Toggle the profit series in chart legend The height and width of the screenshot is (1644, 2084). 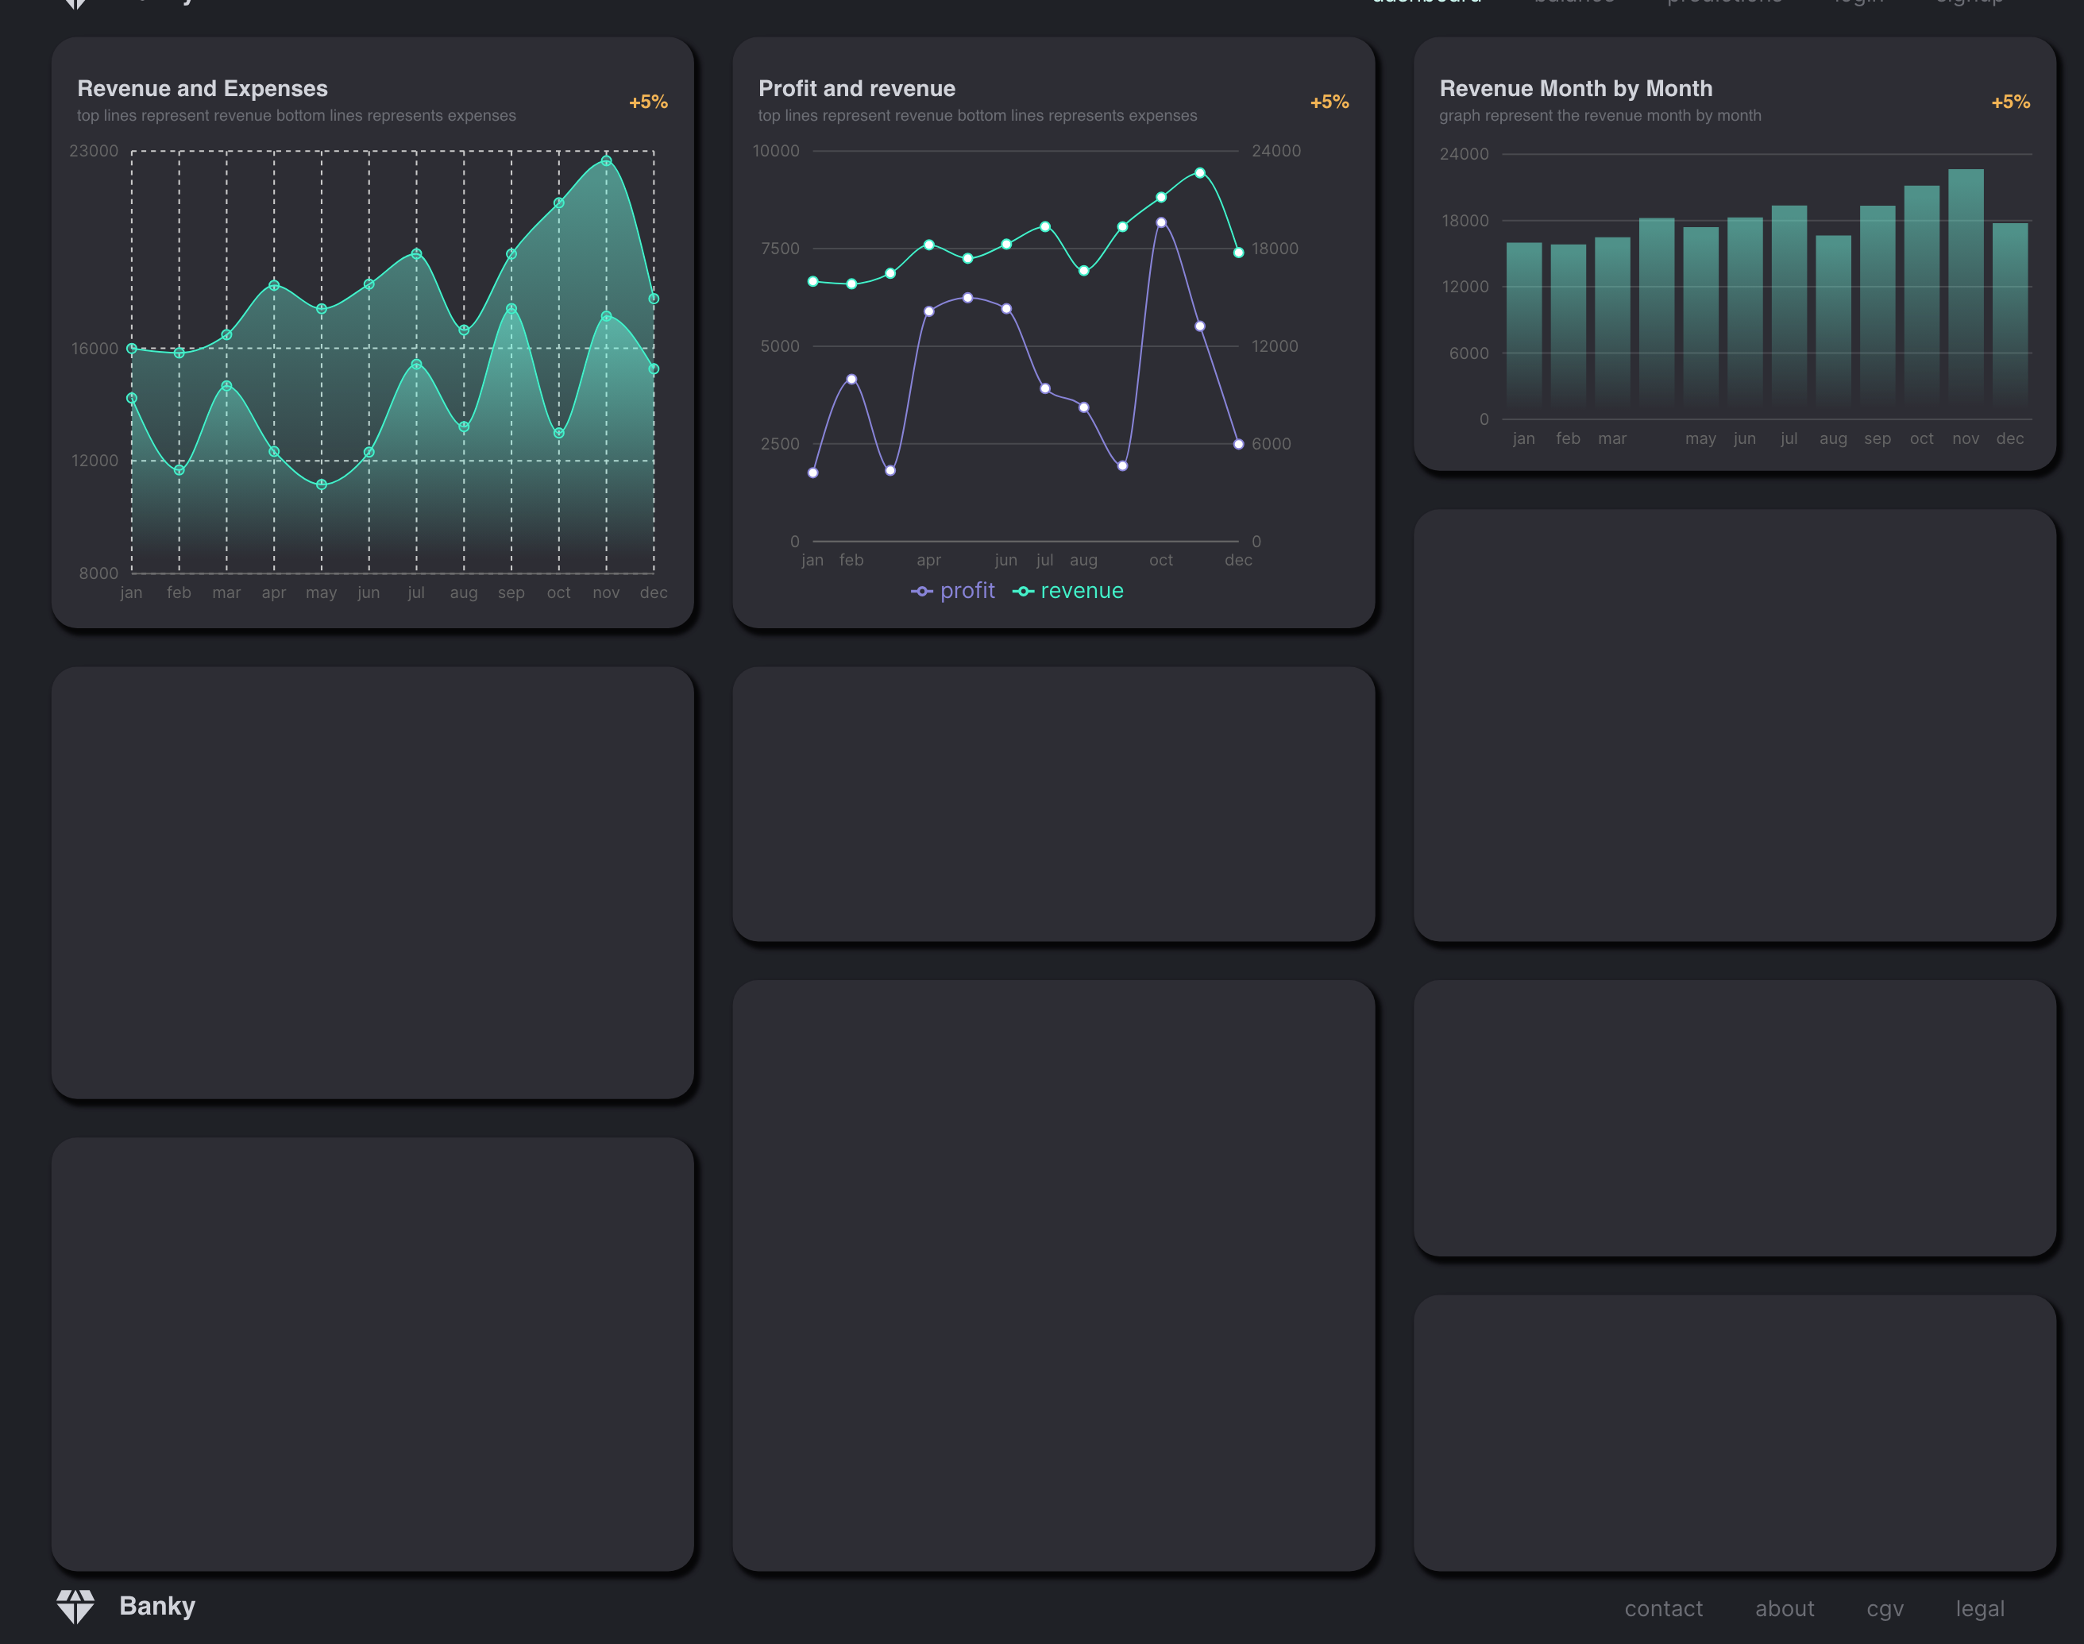pos(953,591)
